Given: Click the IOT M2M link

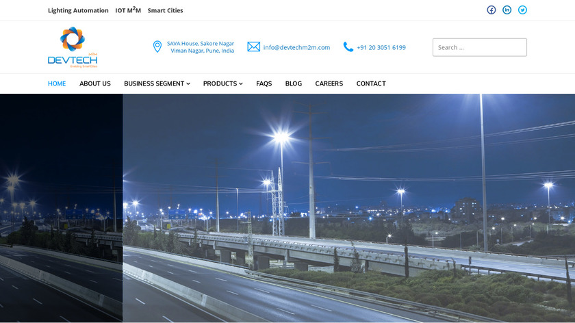Looking at the screenshot, I should pyautogui.click(x=128, y=10).
